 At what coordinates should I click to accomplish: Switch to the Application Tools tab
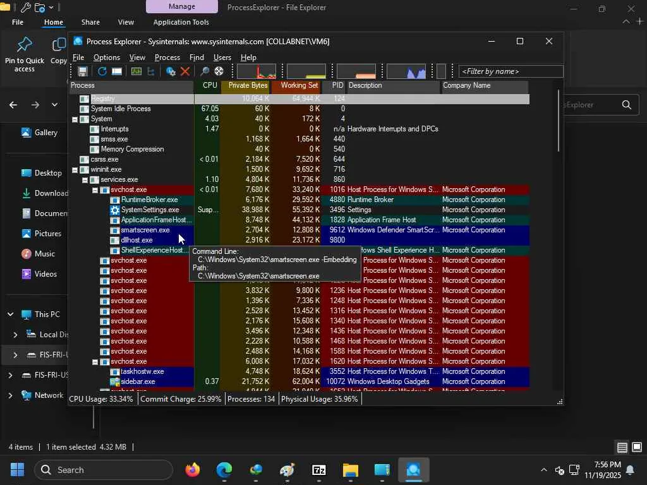(x=181, y=22)
